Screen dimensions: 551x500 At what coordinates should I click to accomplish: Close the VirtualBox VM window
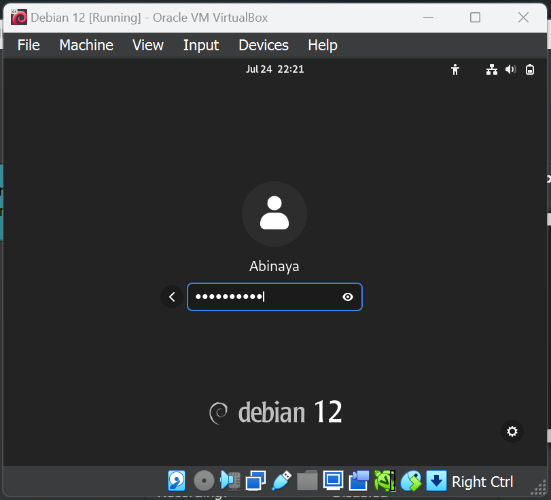coord(523,17)
